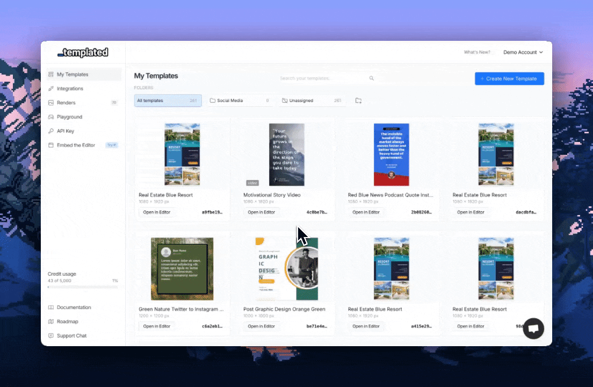593x387 pixels.
Task: Open Motivational Story Video in editor
Action: 261,212
